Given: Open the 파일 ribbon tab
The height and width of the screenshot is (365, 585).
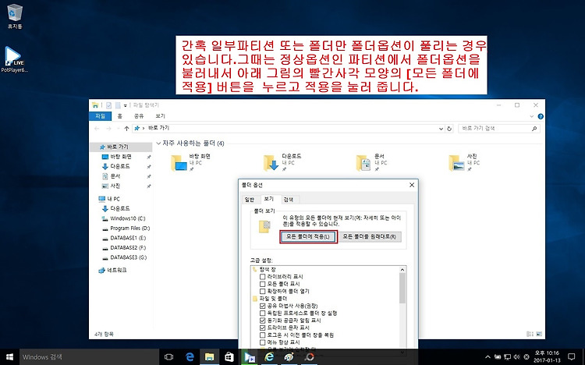Looking at the screenshot, I should [101, 116].
